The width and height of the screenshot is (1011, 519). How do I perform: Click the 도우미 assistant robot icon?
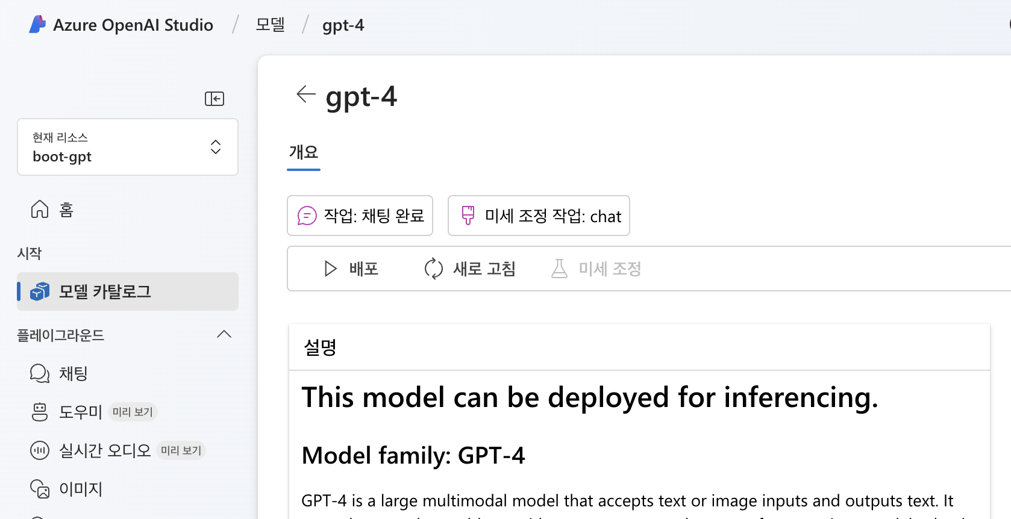(40, 412)
